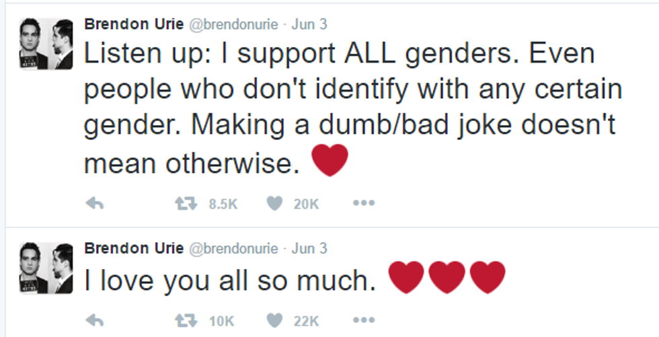Open @brendonurie handle on "I love you" tweet
This screenshot has height=337, width=659.
click(233, 249)
